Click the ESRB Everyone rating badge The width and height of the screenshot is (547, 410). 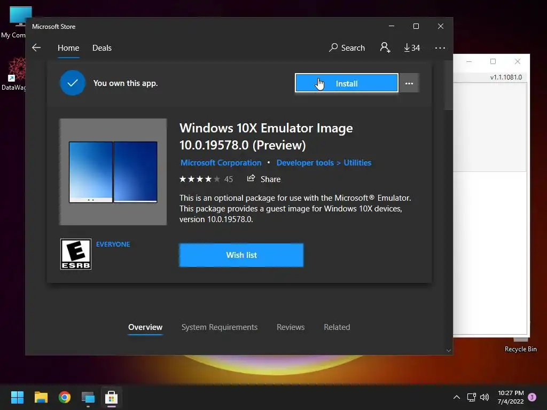coord(76,254)
